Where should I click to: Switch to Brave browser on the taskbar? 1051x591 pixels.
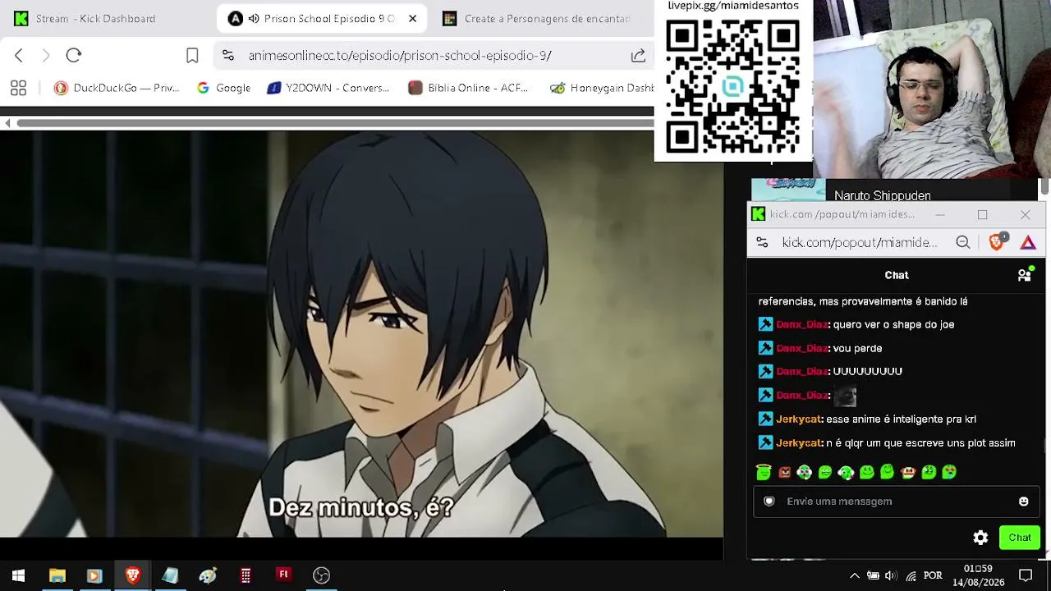point(132,575)
